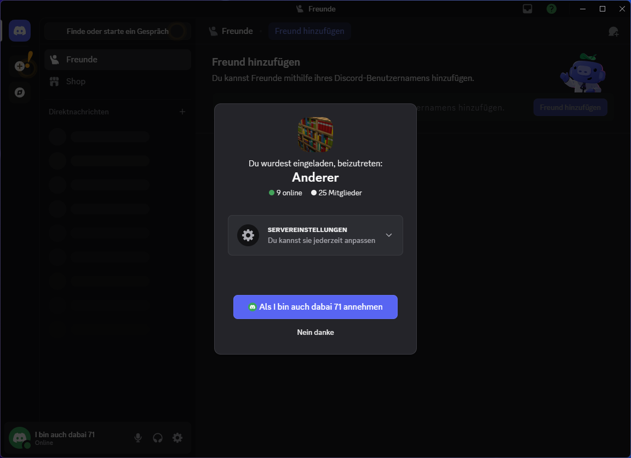Click Finde oder starte ein Gespräch search

coord(117,31)
